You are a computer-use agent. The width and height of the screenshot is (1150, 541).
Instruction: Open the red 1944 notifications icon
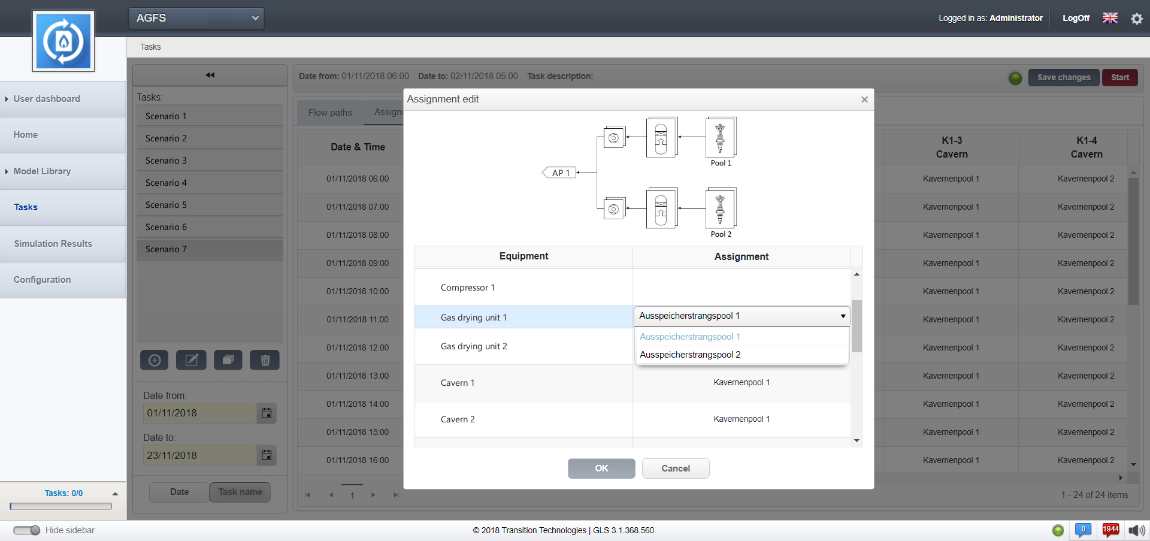click(1110, 530)
